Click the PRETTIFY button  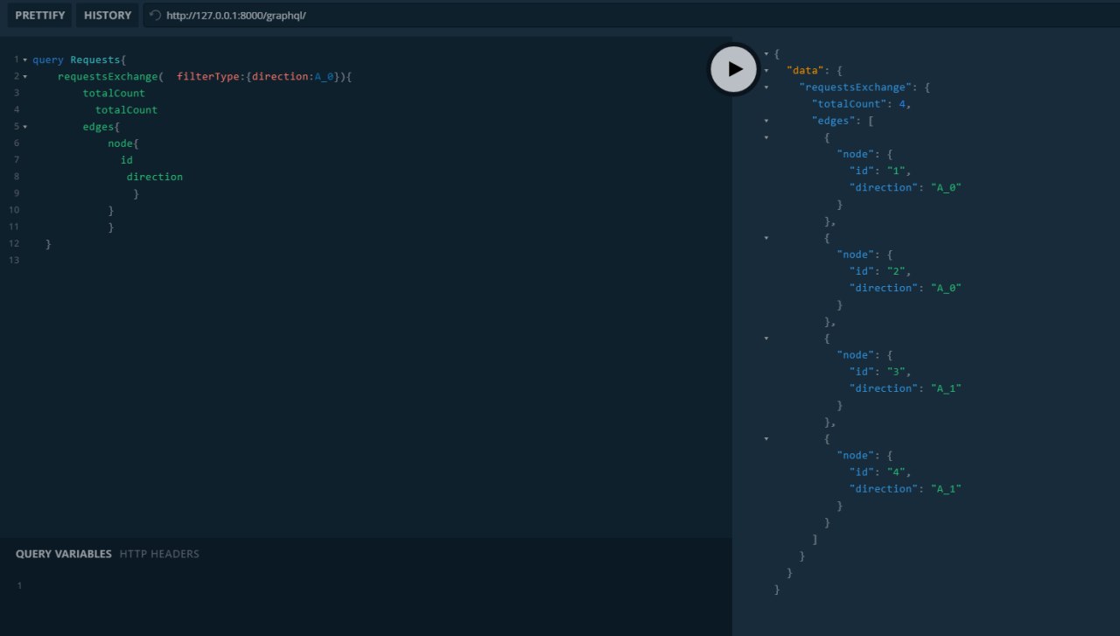[x=39, y=15]
